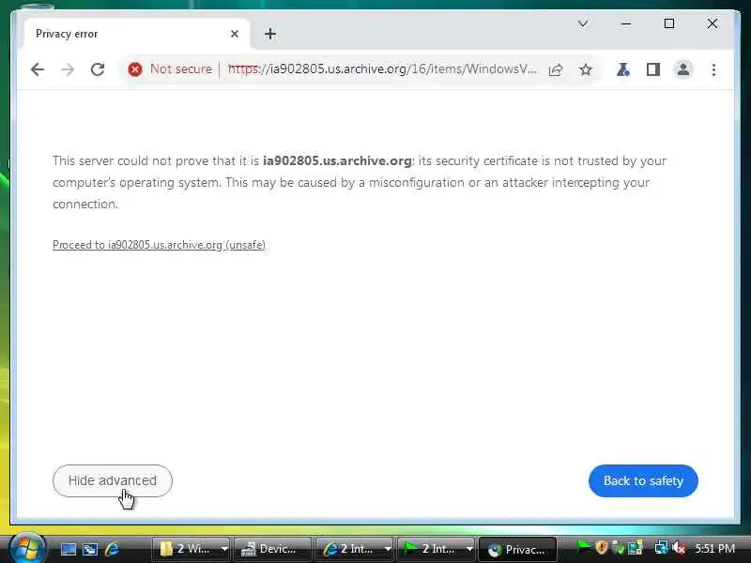Image resolution: width=751 pixels, height=563 pixels.
Task: Toggle the side panel icon
Action: pos(652,69)
